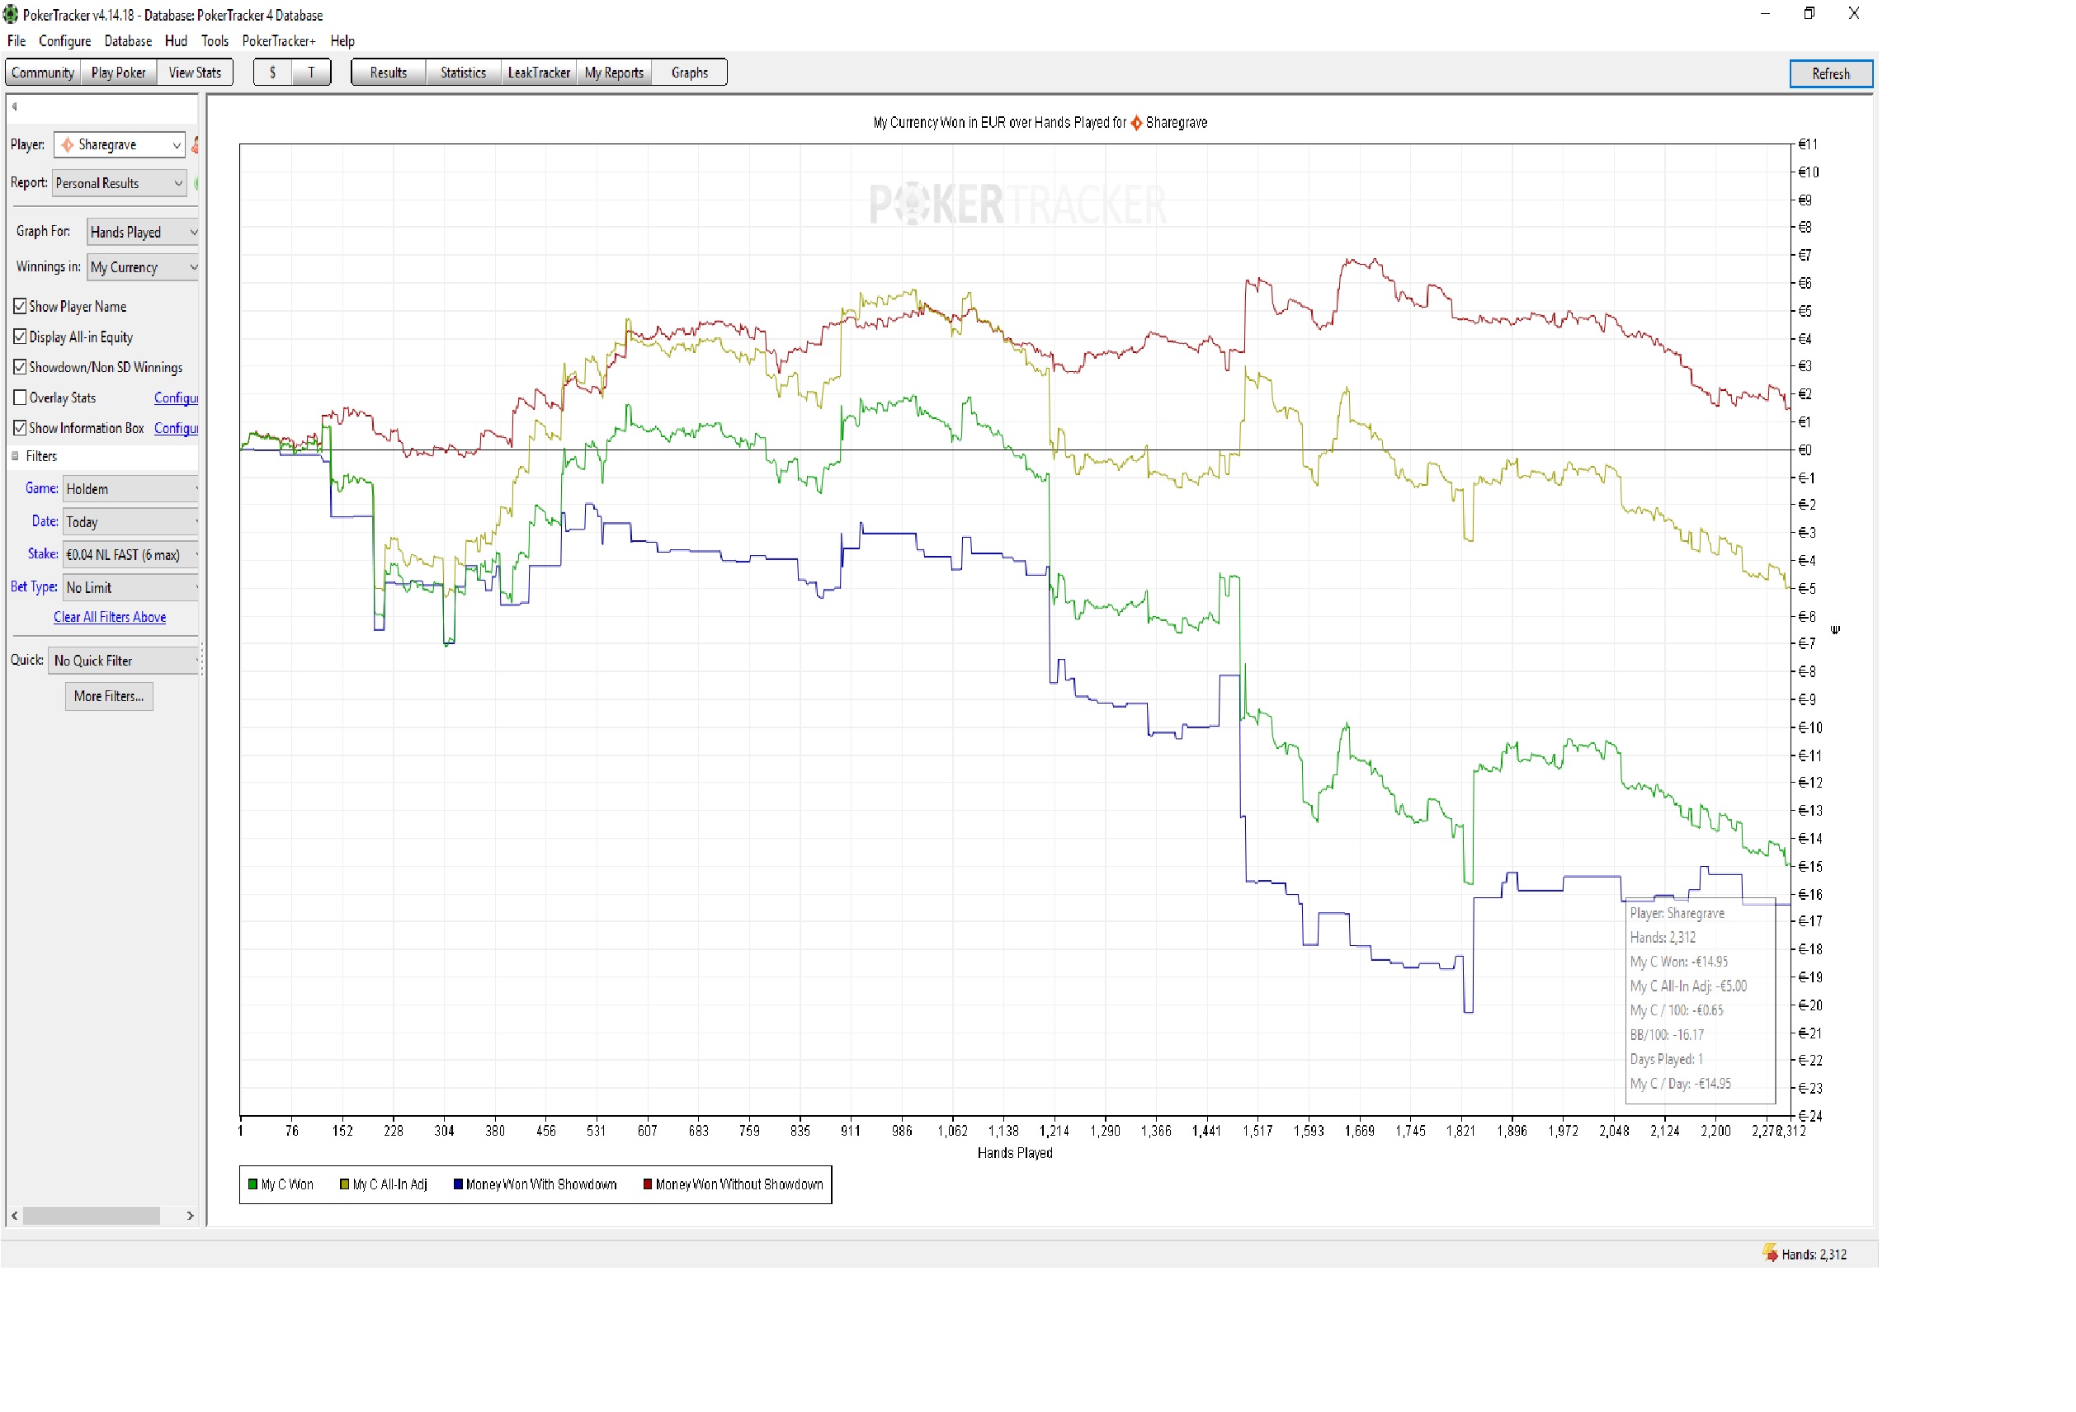This screenshot has width=2076, height=1412.
Task: Open the Date filter dropdown showing Today
Action: [130, 522]
